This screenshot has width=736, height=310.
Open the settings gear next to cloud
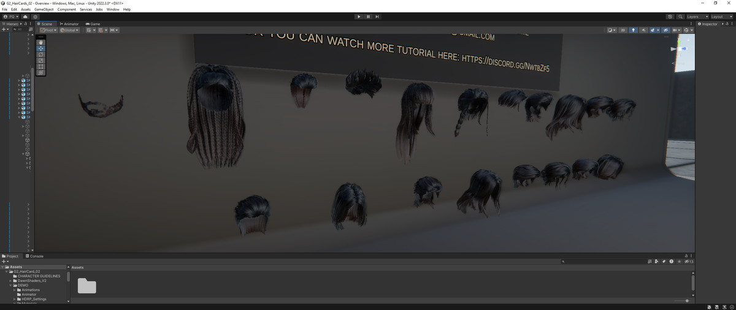click(35, 17)
